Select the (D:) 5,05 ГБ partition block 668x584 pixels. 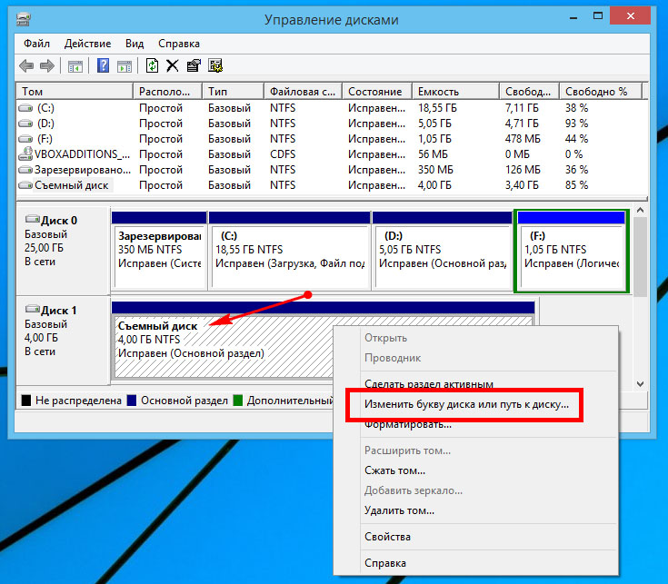443,252
